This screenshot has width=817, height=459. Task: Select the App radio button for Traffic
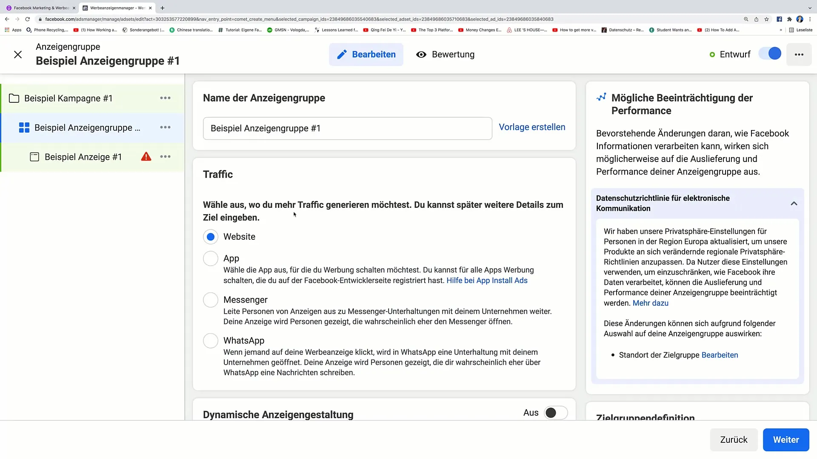211,258
